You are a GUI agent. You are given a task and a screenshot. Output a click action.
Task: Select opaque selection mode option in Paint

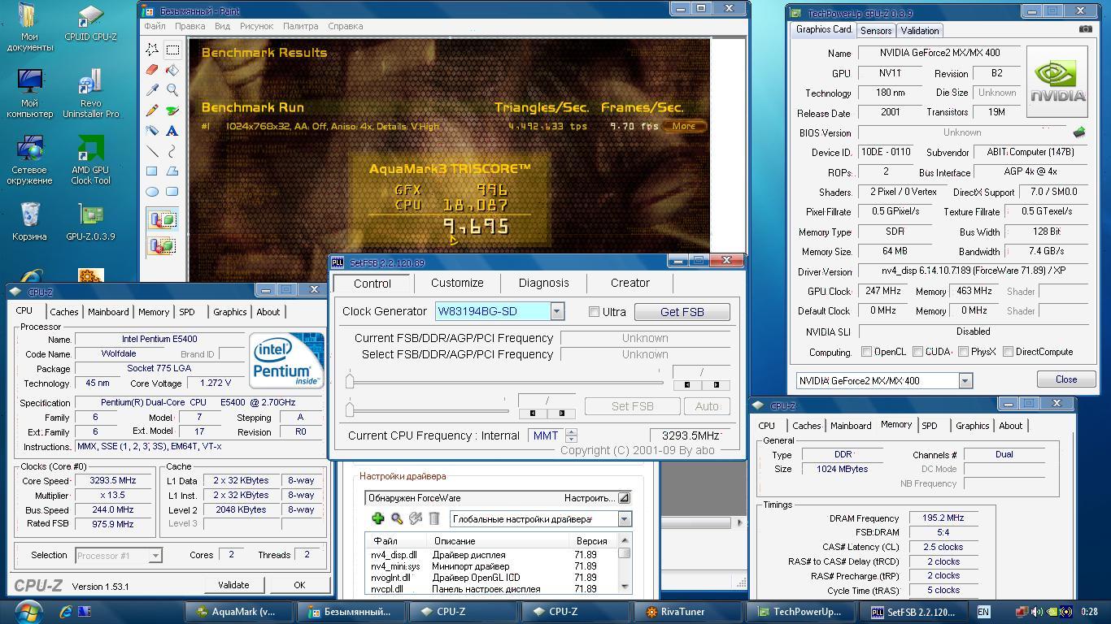click(x=162, y=219)
